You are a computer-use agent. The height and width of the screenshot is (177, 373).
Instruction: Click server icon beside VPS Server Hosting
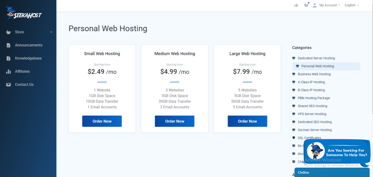(x=294, y=114)
